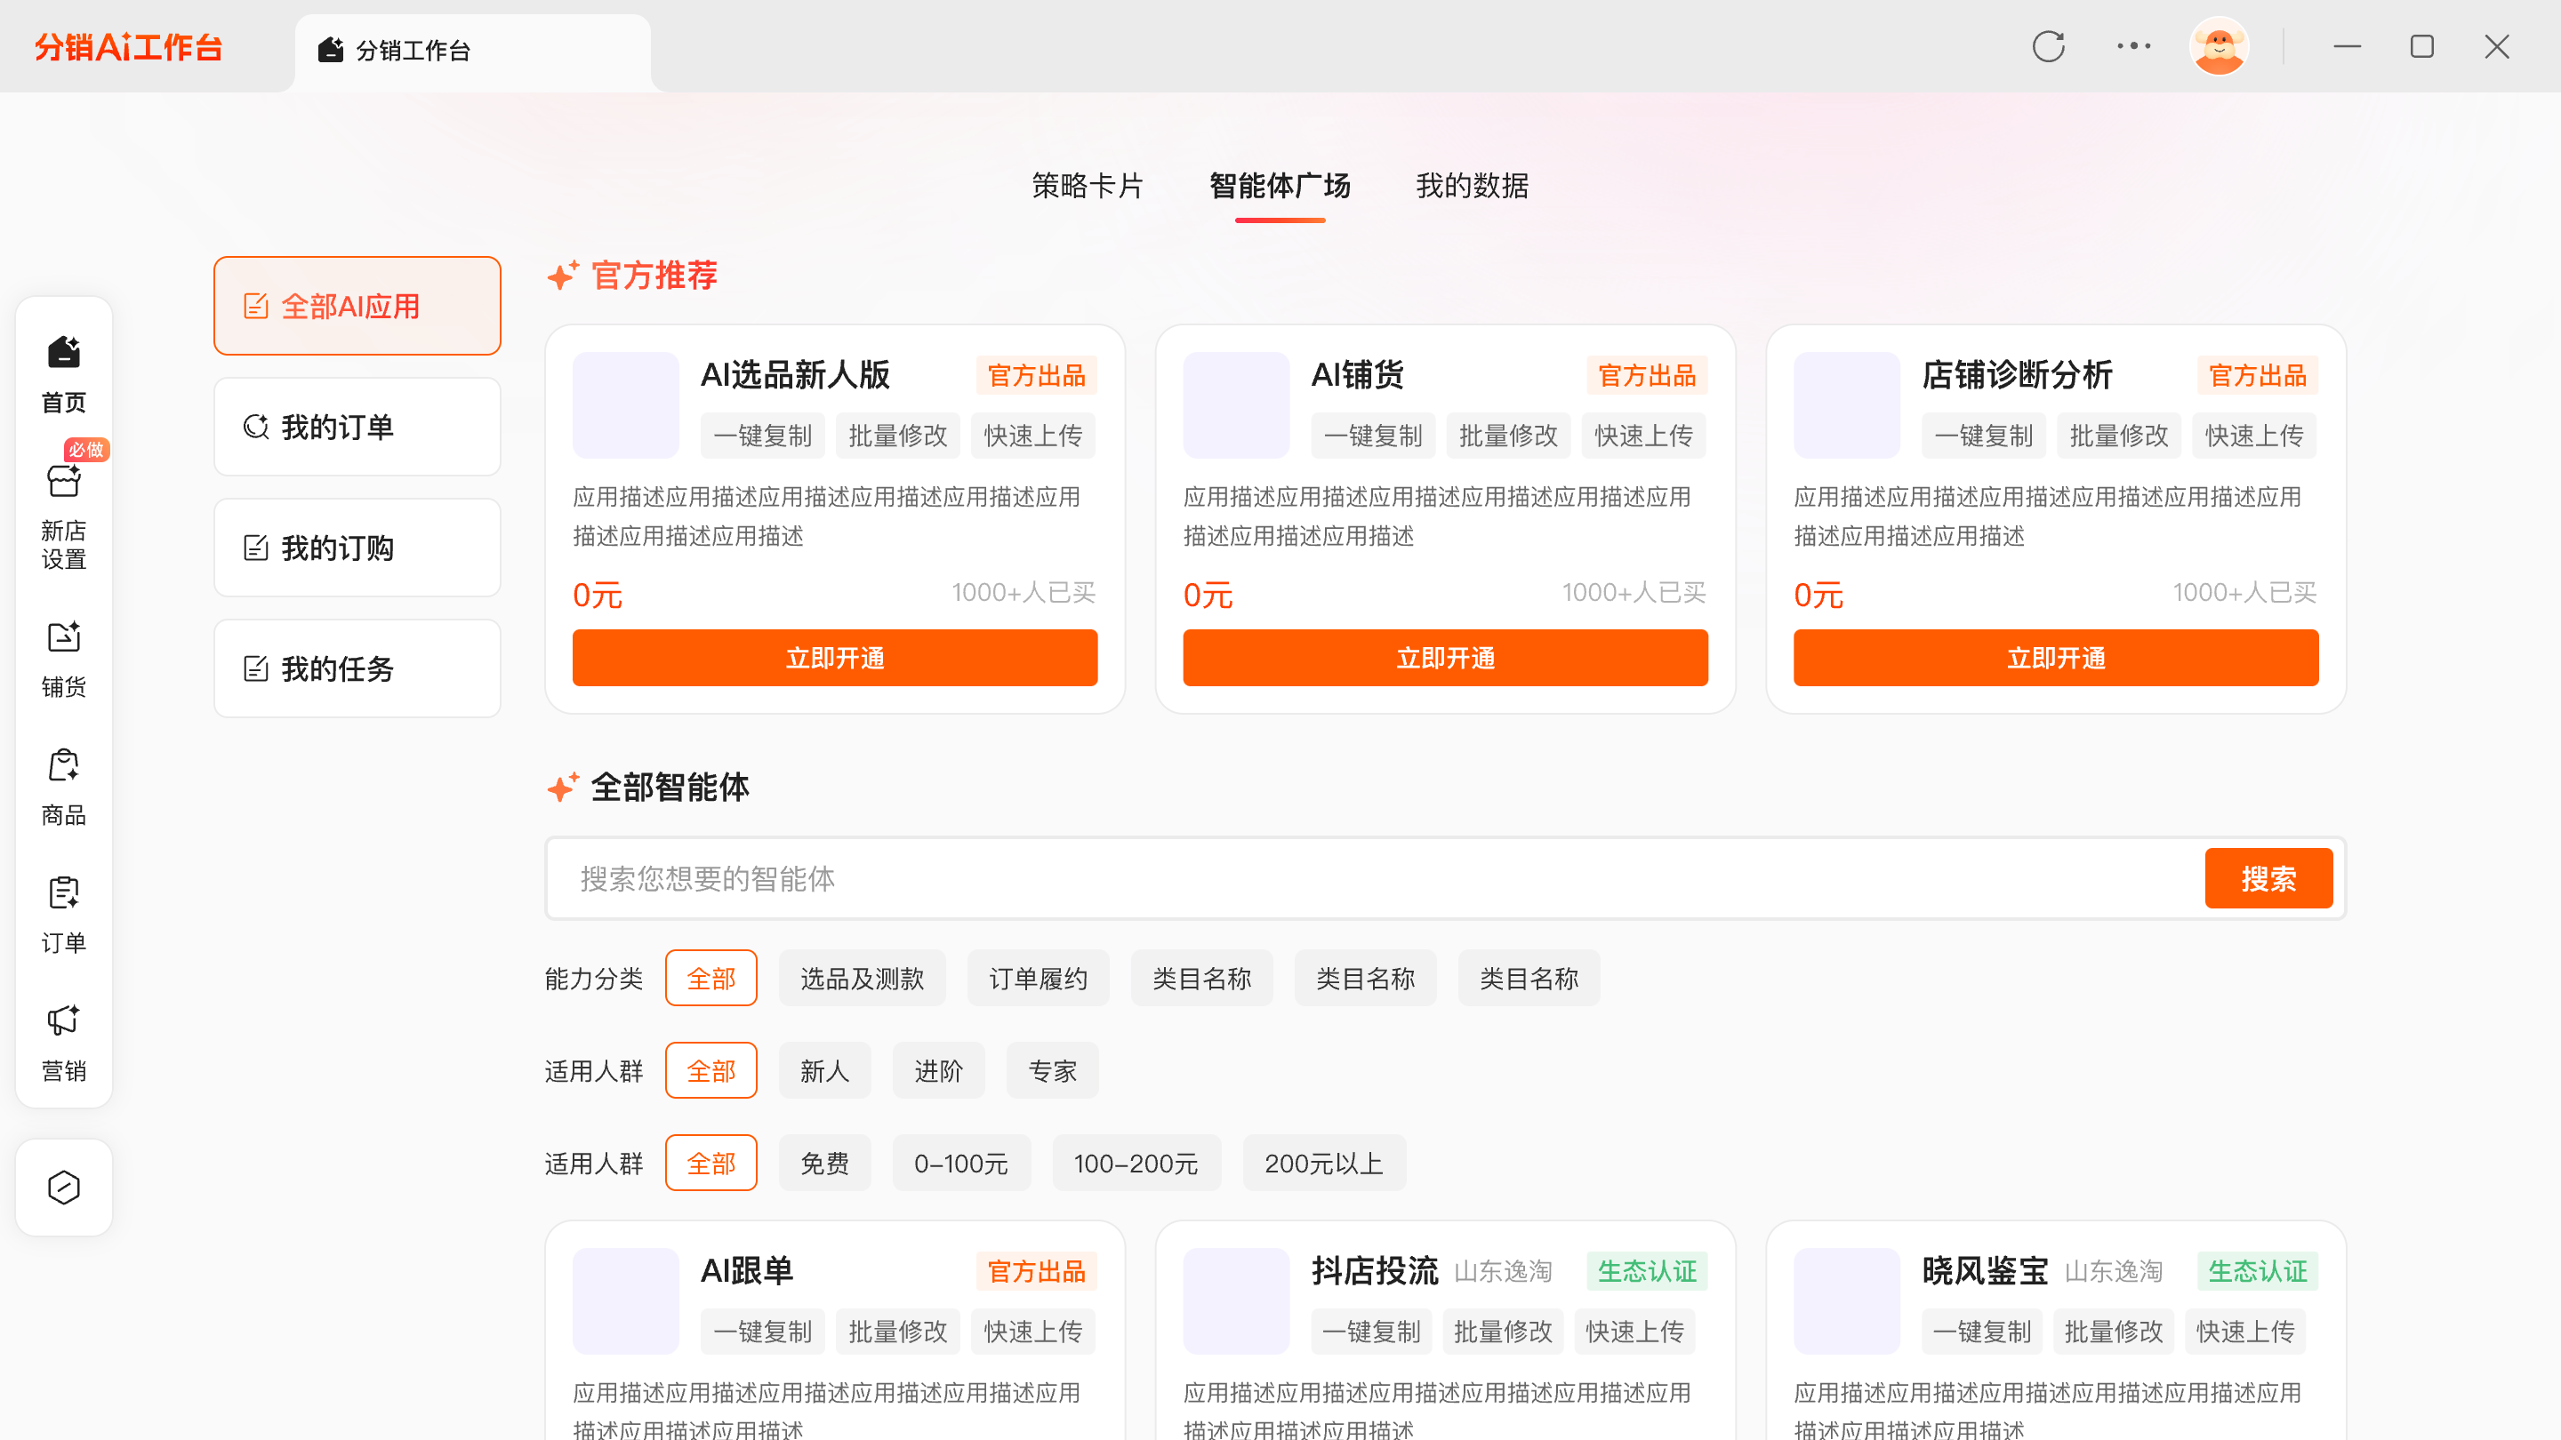Viewport: 2561px width, 1440px height.
Task: Filter audience by 进阶
Action: [x=938, y=1071]
